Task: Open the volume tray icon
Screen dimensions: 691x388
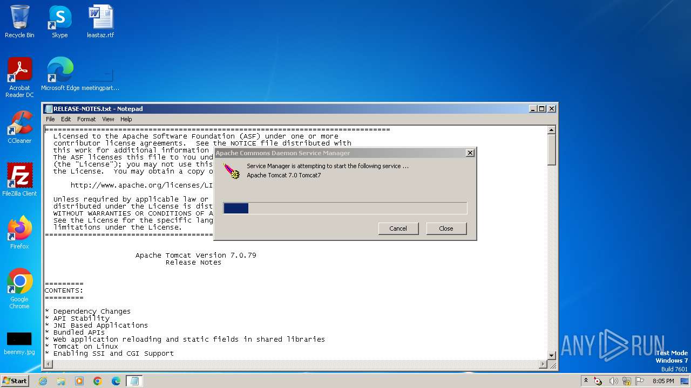Action: click(613, 381)
